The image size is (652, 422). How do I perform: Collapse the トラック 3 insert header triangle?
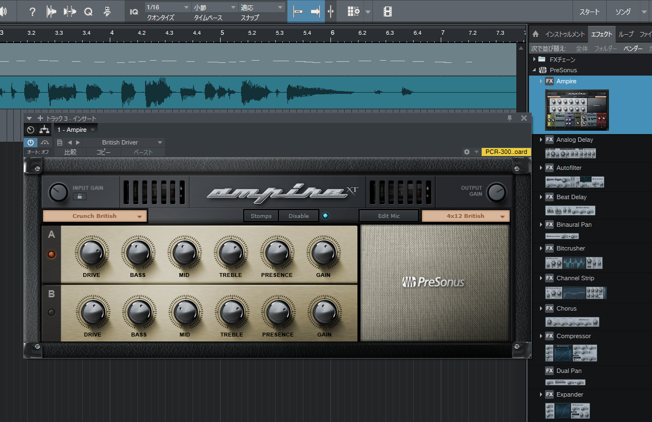tap(29, 119)
